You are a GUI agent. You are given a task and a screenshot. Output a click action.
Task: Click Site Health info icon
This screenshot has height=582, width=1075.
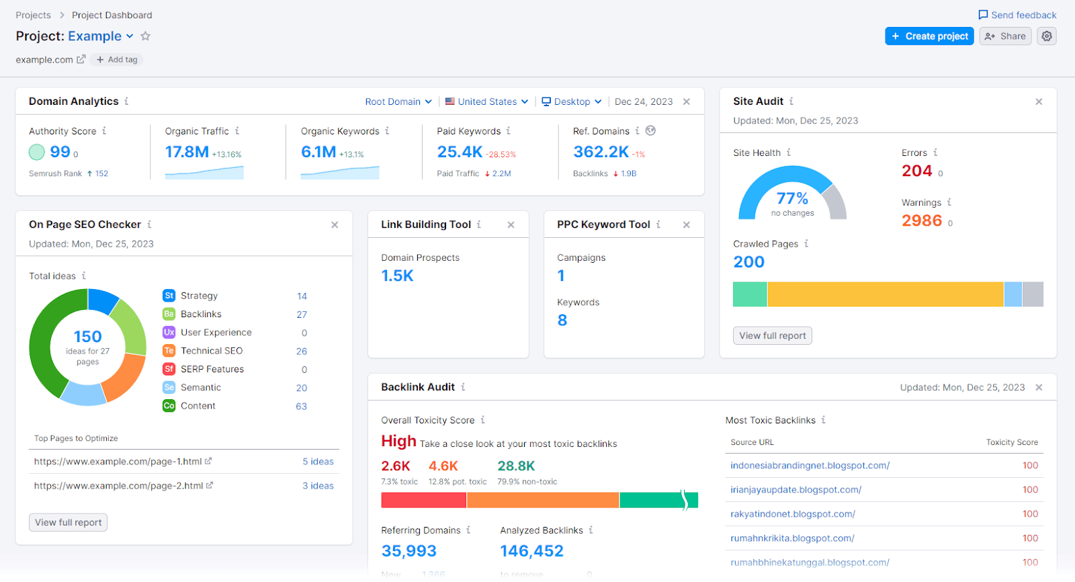pyautogui.click(x=789, y=153)
